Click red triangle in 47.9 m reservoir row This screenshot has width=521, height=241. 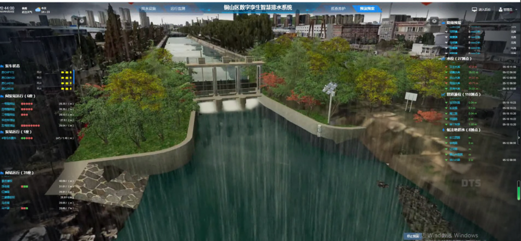click(446, 67)
